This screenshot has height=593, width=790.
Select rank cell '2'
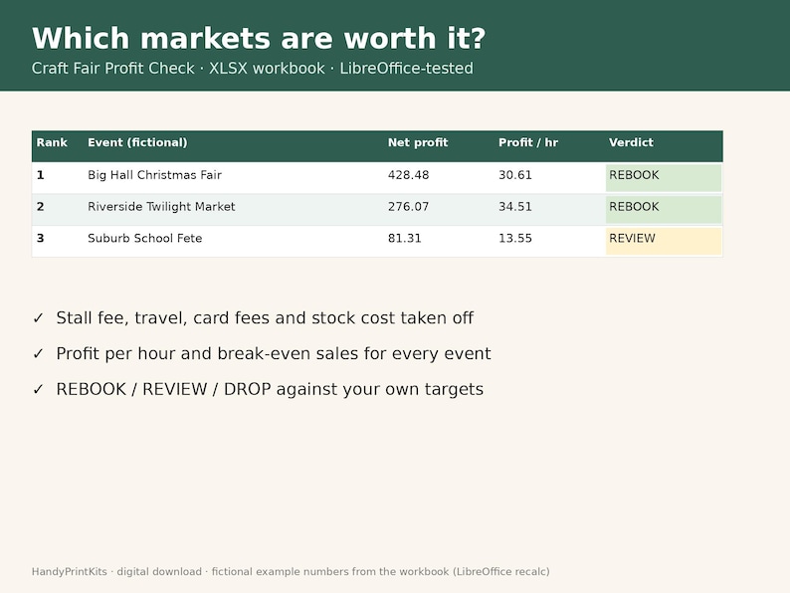coord(41,207)
